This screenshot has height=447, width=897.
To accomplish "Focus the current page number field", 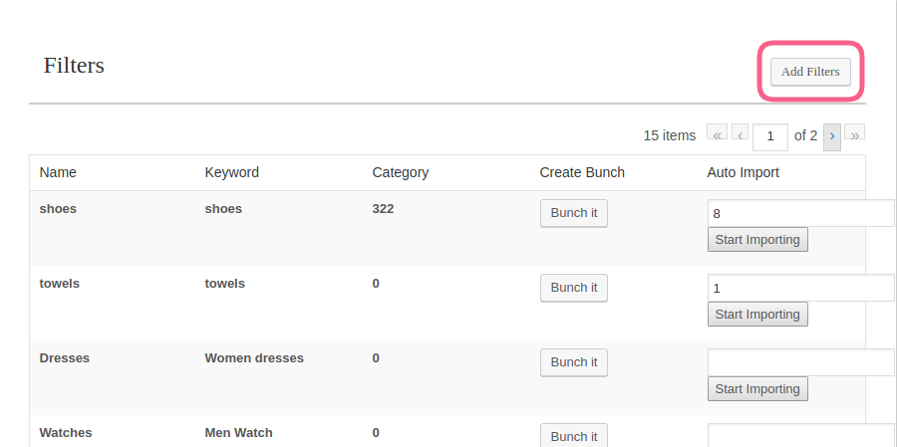I will point(770,136).
